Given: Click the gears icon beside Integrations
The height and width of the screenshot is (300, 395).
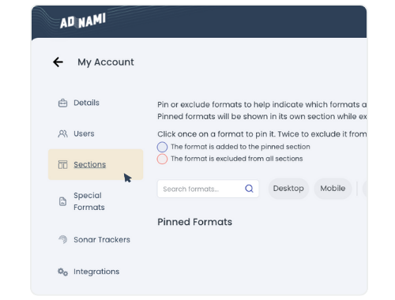Looking at the screenshot, I should point(62,272).
